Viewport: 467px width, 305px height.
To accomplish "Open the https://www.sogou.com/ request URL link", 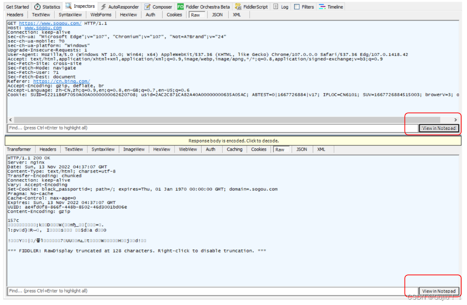I will click(50, 23).
